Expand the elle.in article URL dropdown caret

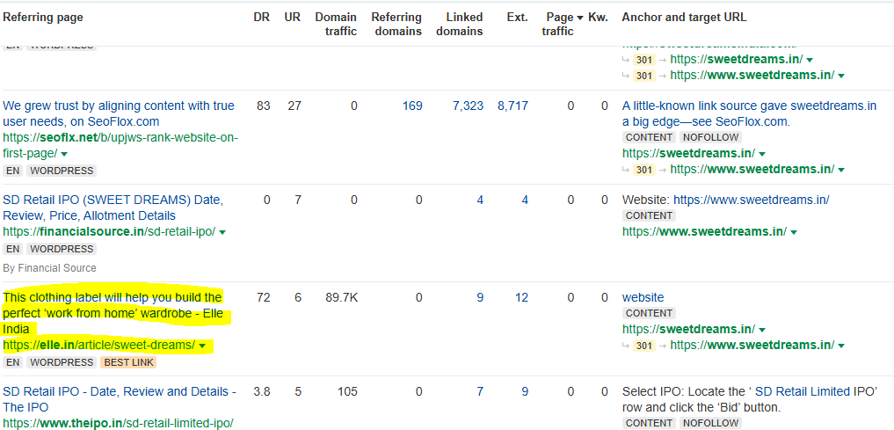202,346
